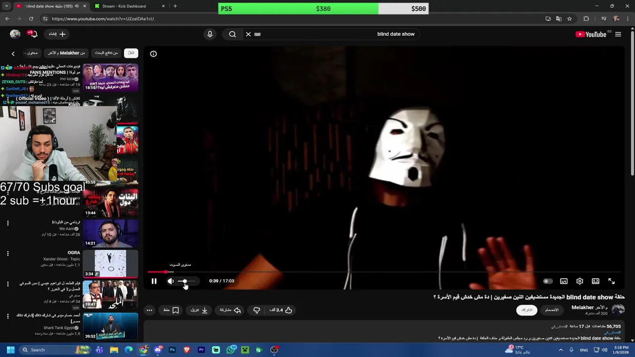Open the browser tab search dropdown
Screen dimensions: 635x357
point(6,6)
